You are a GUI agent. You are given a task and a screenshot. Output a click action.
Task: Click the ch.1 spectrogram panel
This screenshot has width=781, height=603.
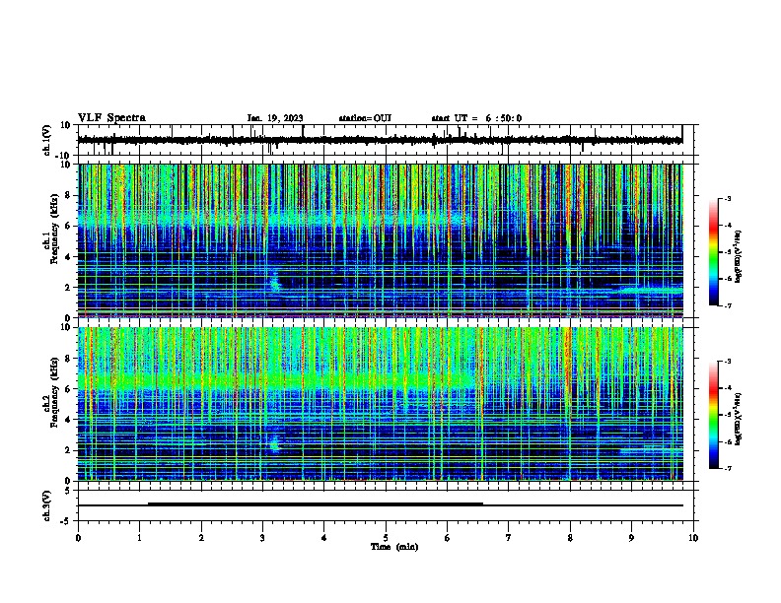point(381,240)
